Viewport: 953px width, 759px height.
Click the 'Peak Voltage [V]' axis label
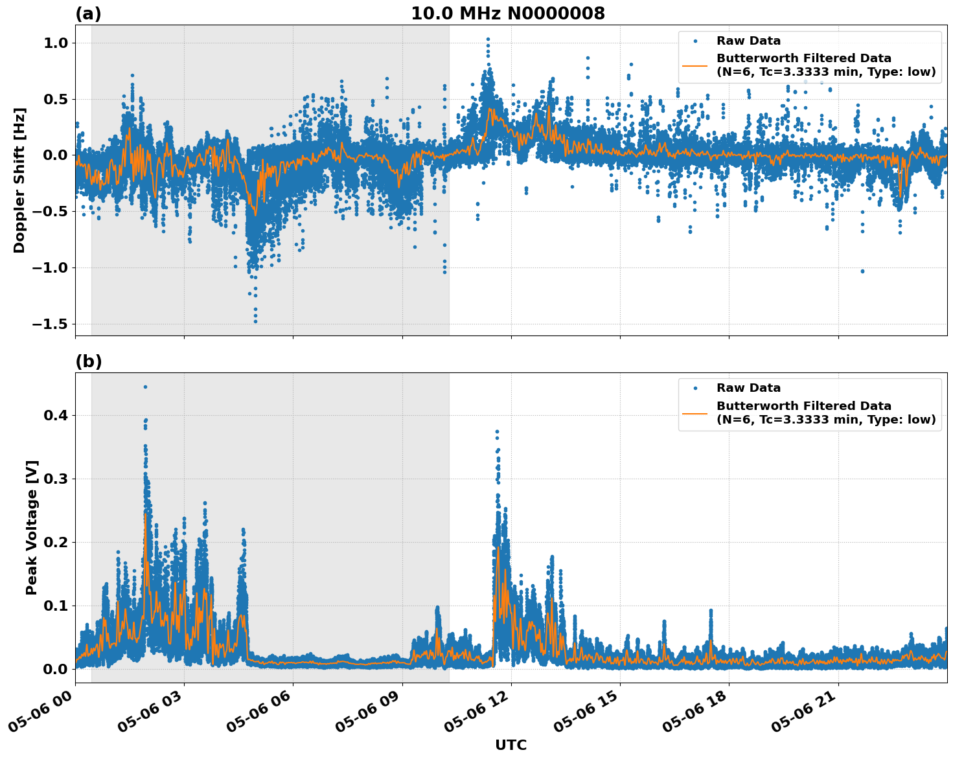coord(32,527)
